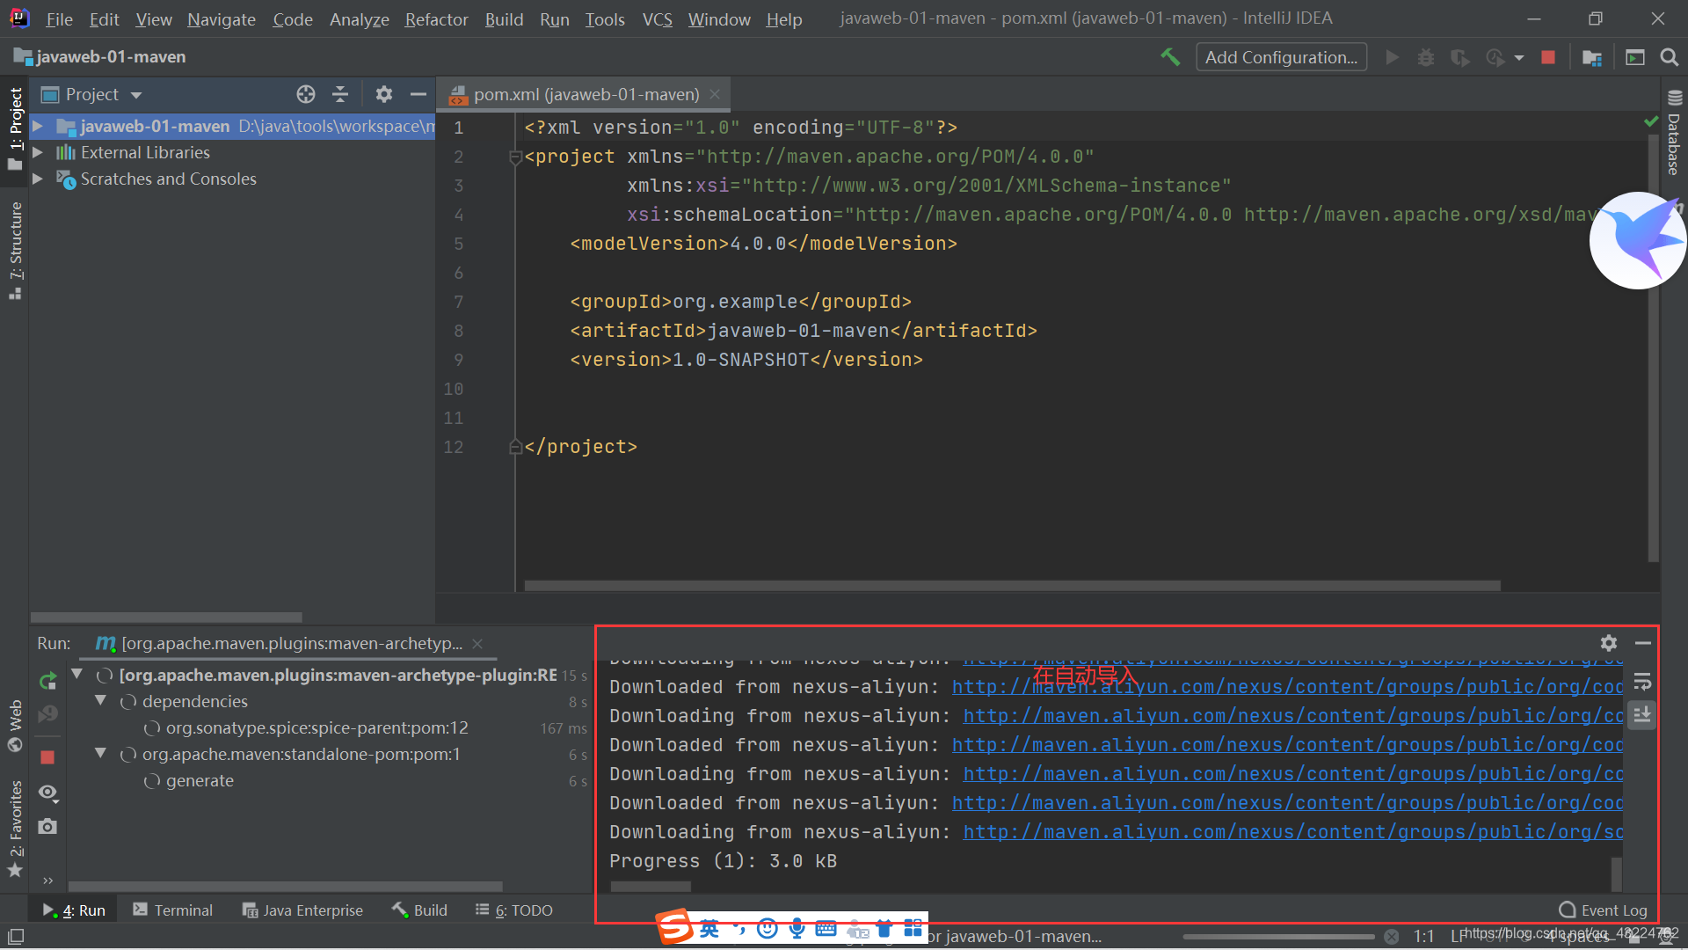The height and width of the screenshot is (950, 1688).
Task: Minimize the Run tool window
Action: coord(1642,643)
